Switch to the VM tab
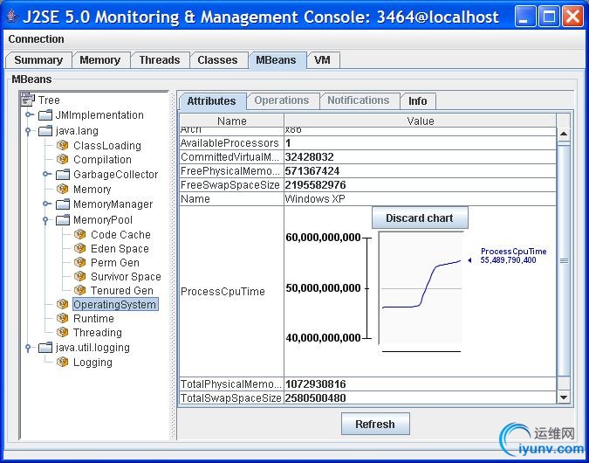The image size is (589, 463). (323, 60)
